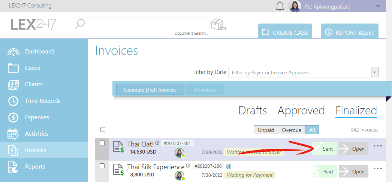Click the REPORT ASSET button

click(350, 31)
